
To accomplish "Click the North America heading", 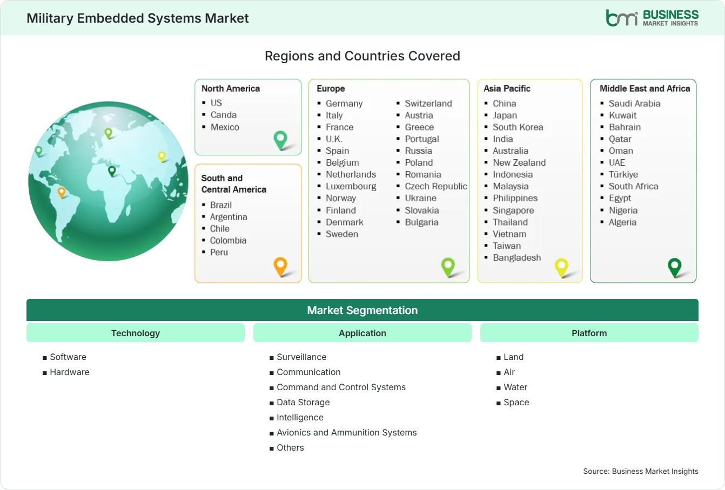I will (x=231, y=89).
